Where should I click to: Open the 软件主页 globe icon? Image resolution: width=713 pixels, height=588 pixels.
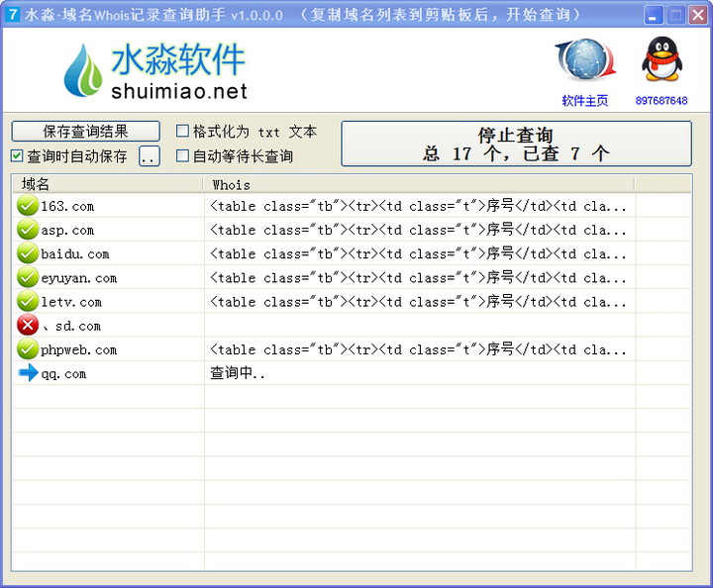pos(585,61)
